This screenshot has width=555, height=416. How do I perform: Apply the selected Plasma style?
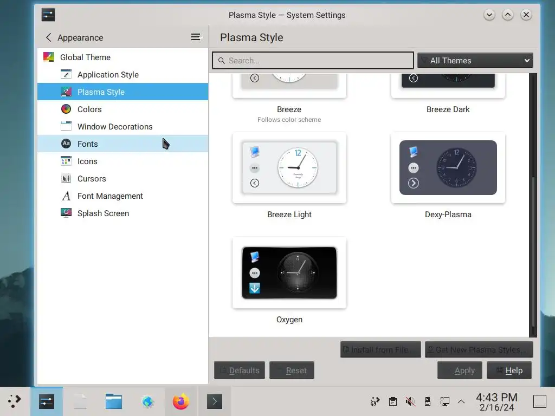coord(460,370)
